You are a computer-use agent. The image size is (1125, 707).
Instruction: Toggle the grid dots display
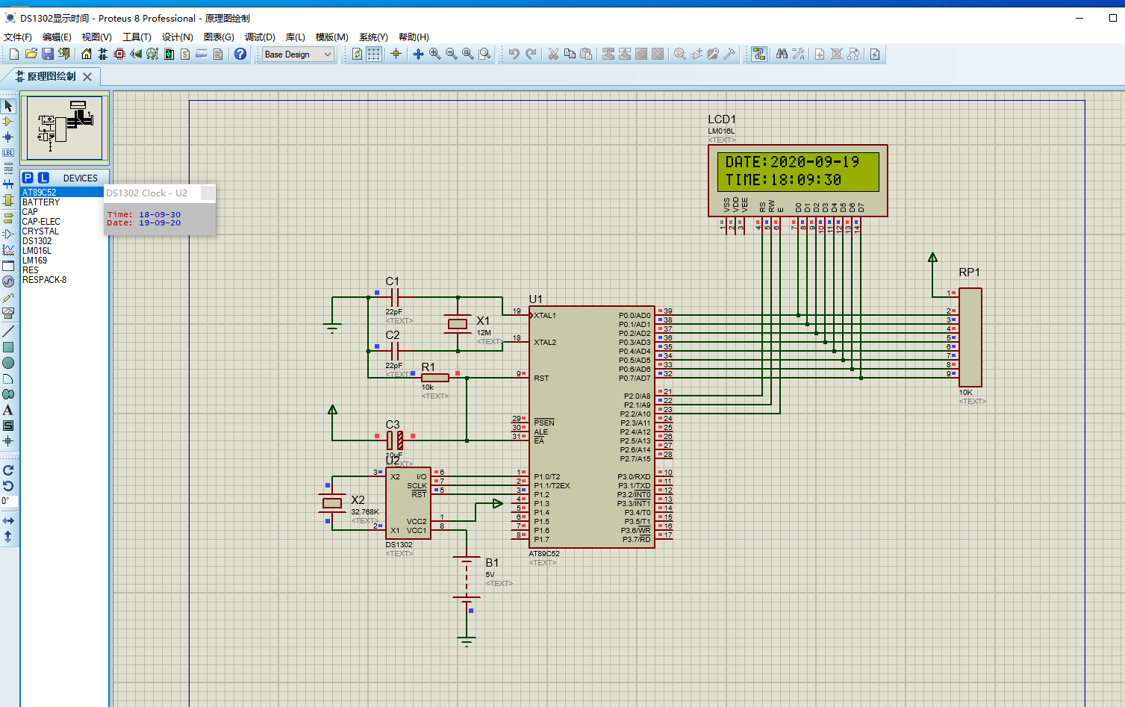tap(374, 54)
